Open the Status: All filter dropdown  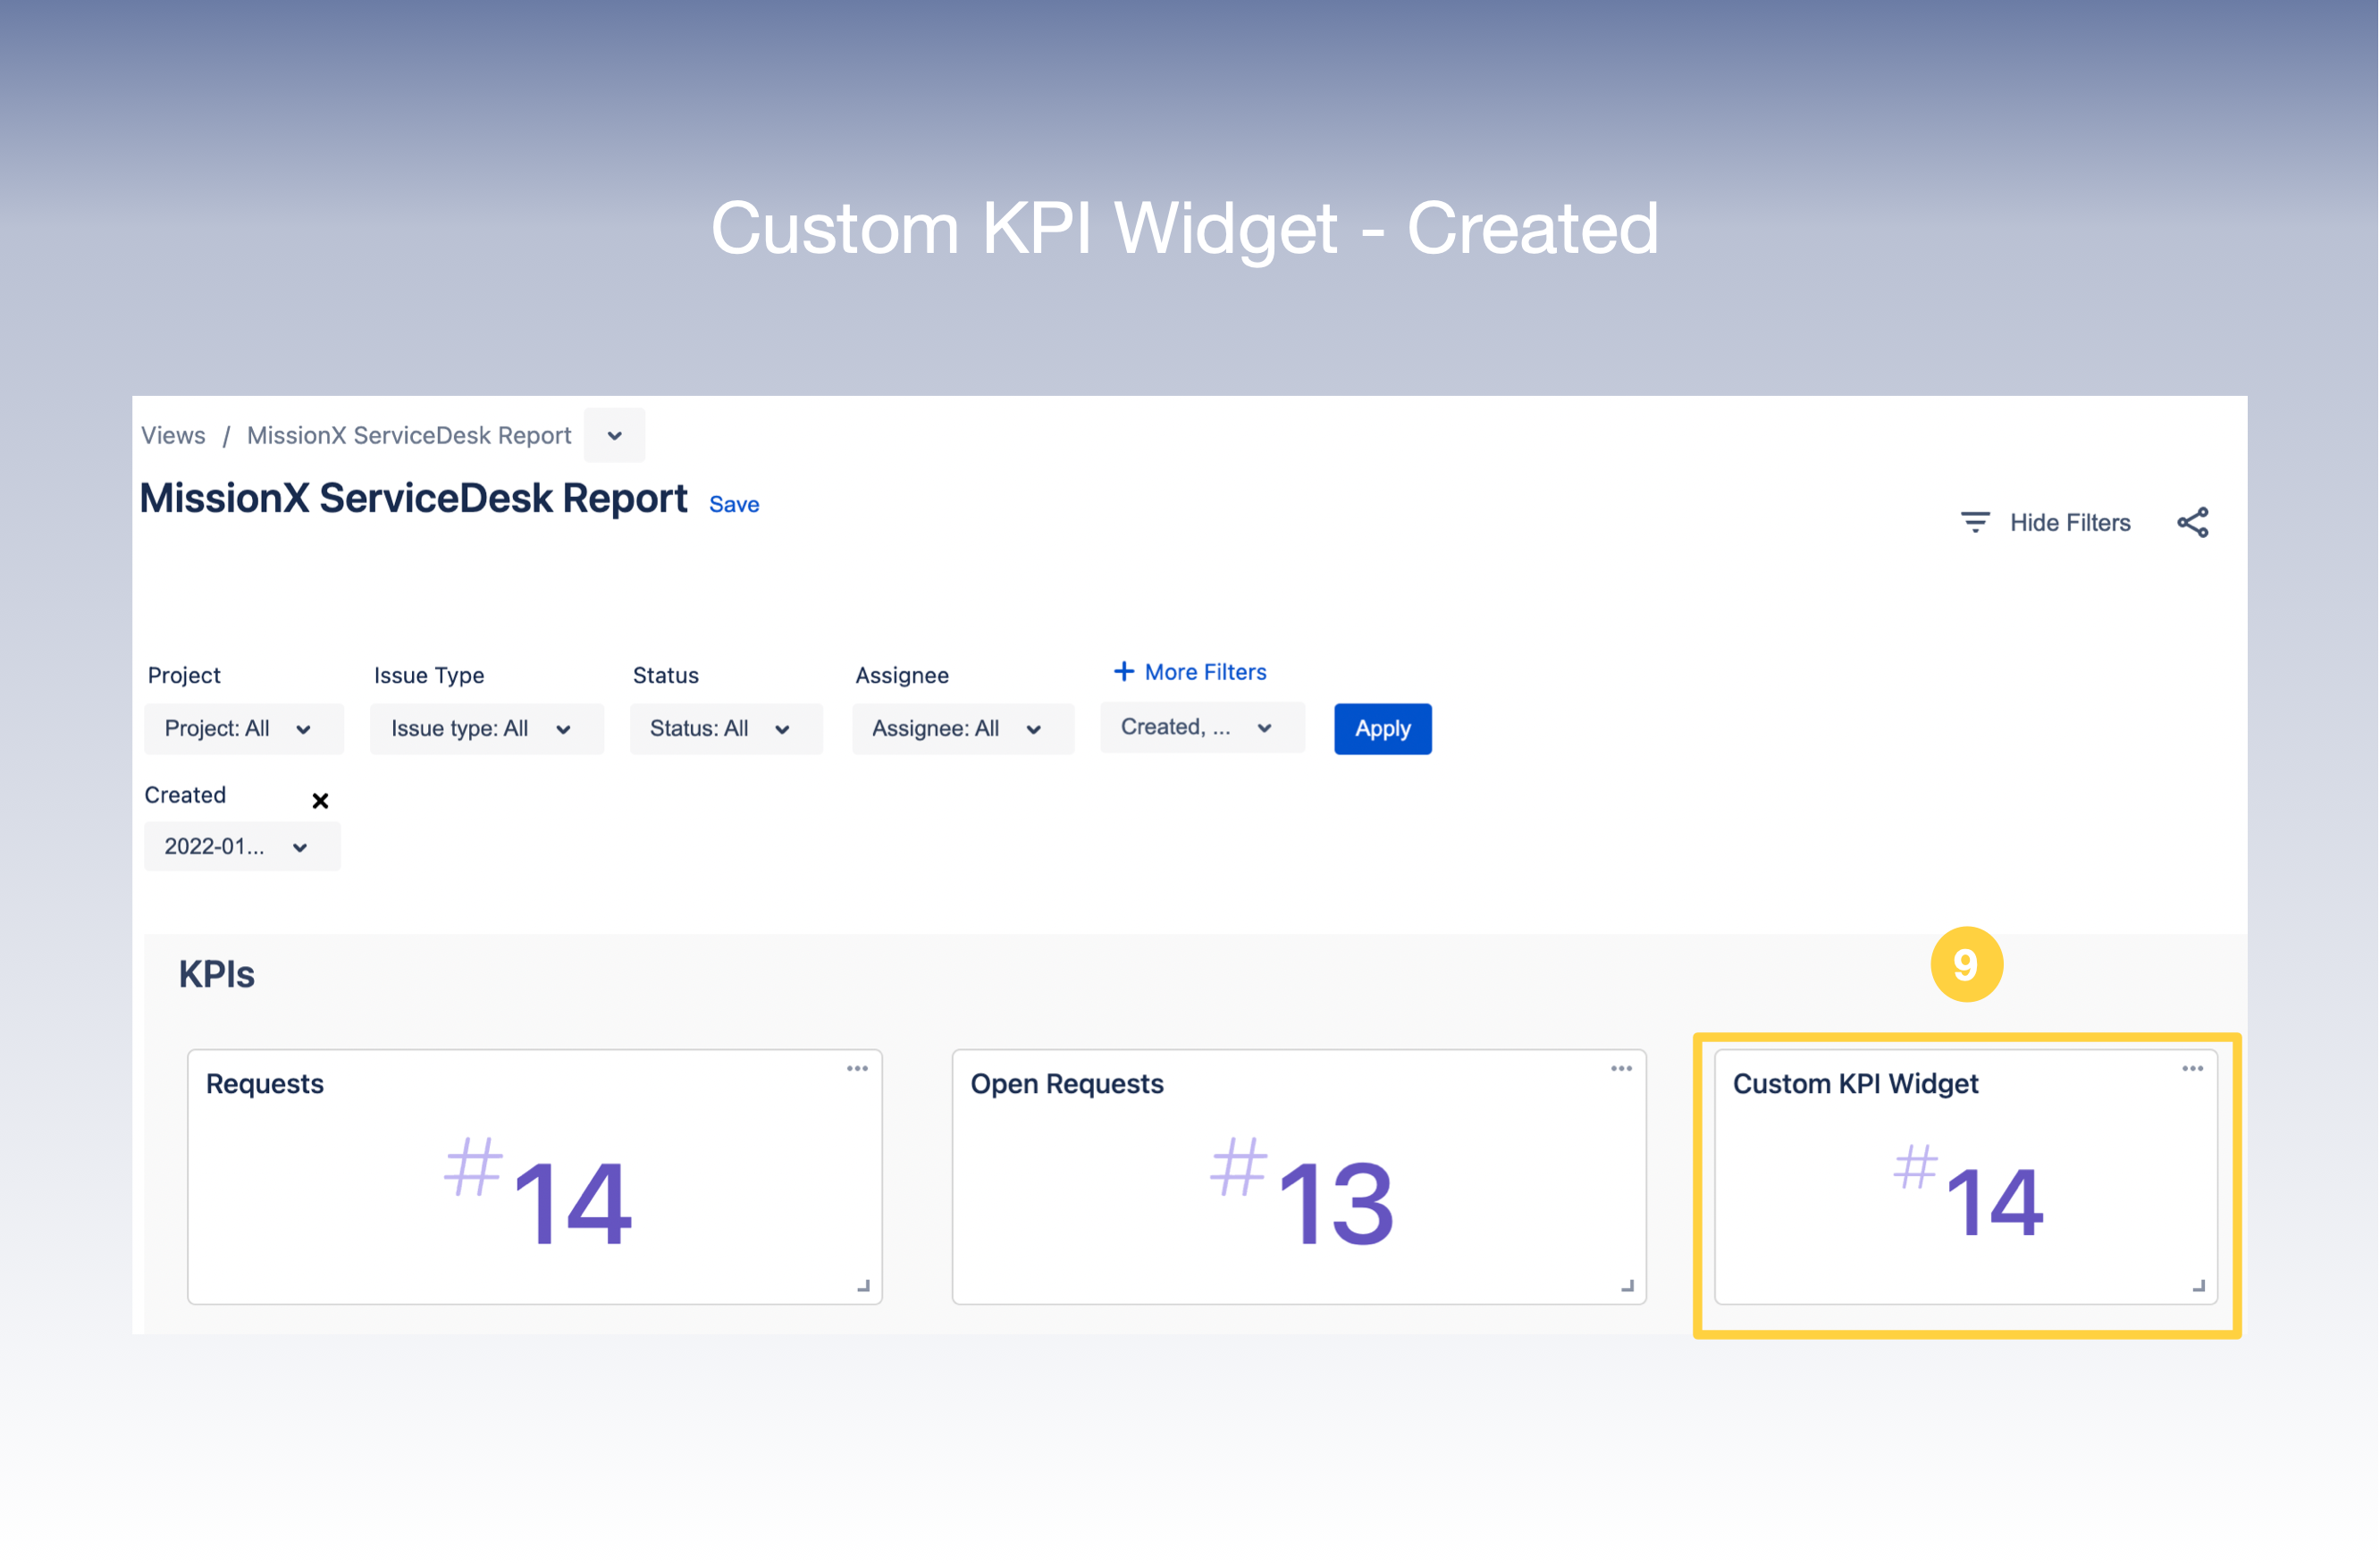coord(726,728)
